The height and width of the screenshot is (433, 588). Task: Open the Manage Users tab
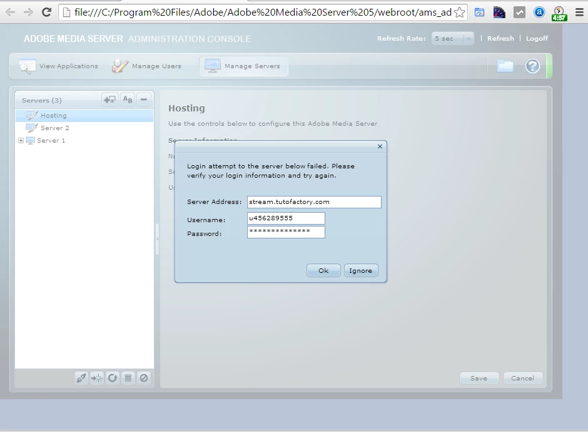[x=146, y=66]
